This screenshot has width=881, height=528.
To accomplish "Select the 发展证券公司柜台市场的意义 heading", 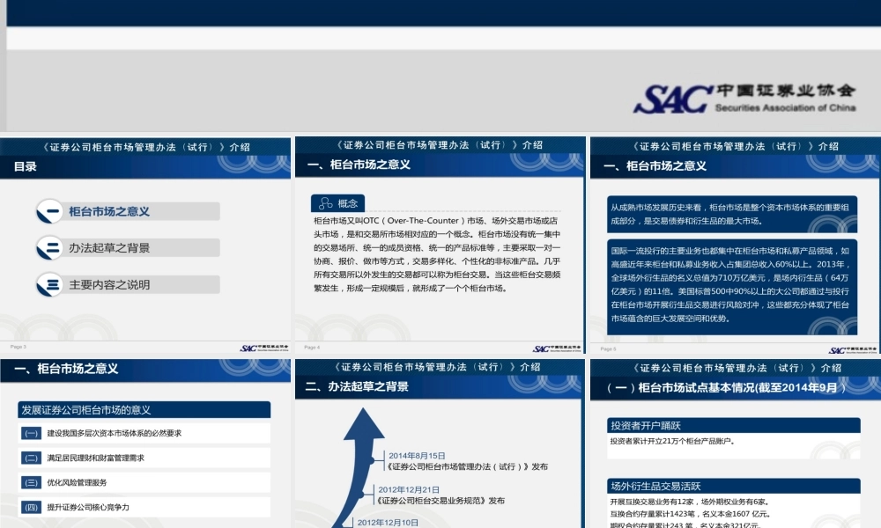I will point(144,409).
